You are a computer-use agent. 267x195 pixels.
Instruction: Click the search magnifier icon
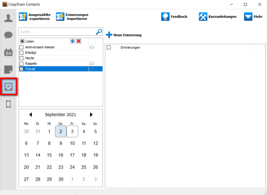point(99,31)
